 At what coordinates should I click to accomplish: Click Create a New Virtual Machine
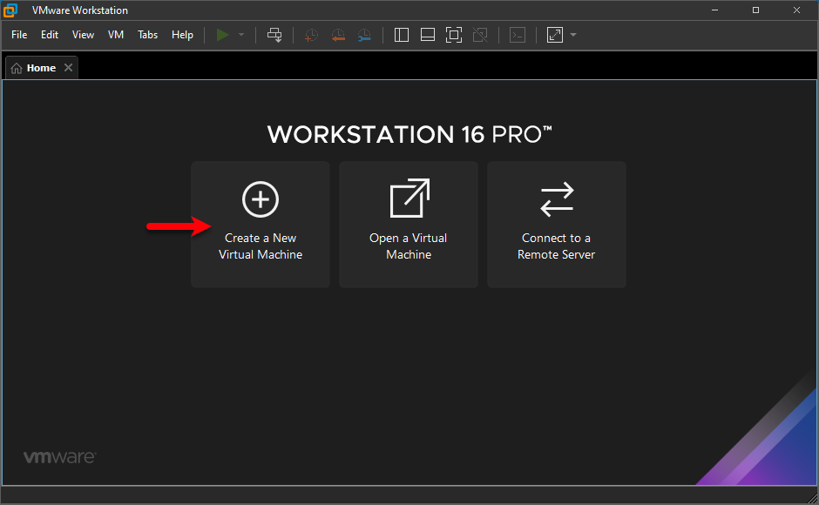[x=261, y=224]
